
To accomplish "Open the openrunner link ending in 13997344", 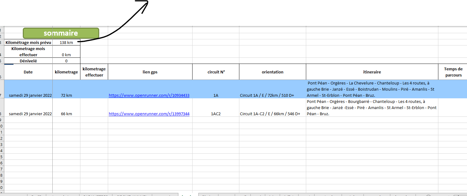I will pos(149,114).
